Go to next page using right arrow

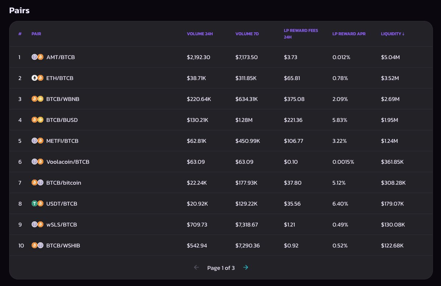(246, 268)
